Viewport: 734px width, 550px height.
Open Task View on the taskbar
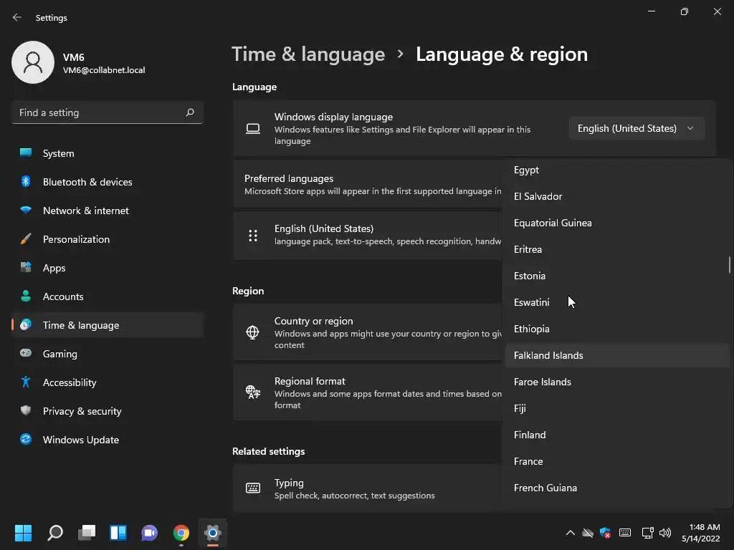[x=87, y=533]
